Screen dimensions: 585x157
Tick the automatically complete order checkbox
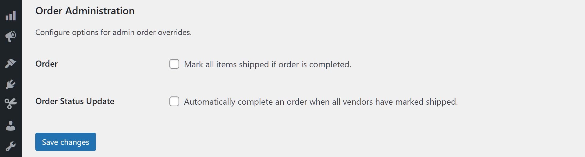[x=174, y=102]
